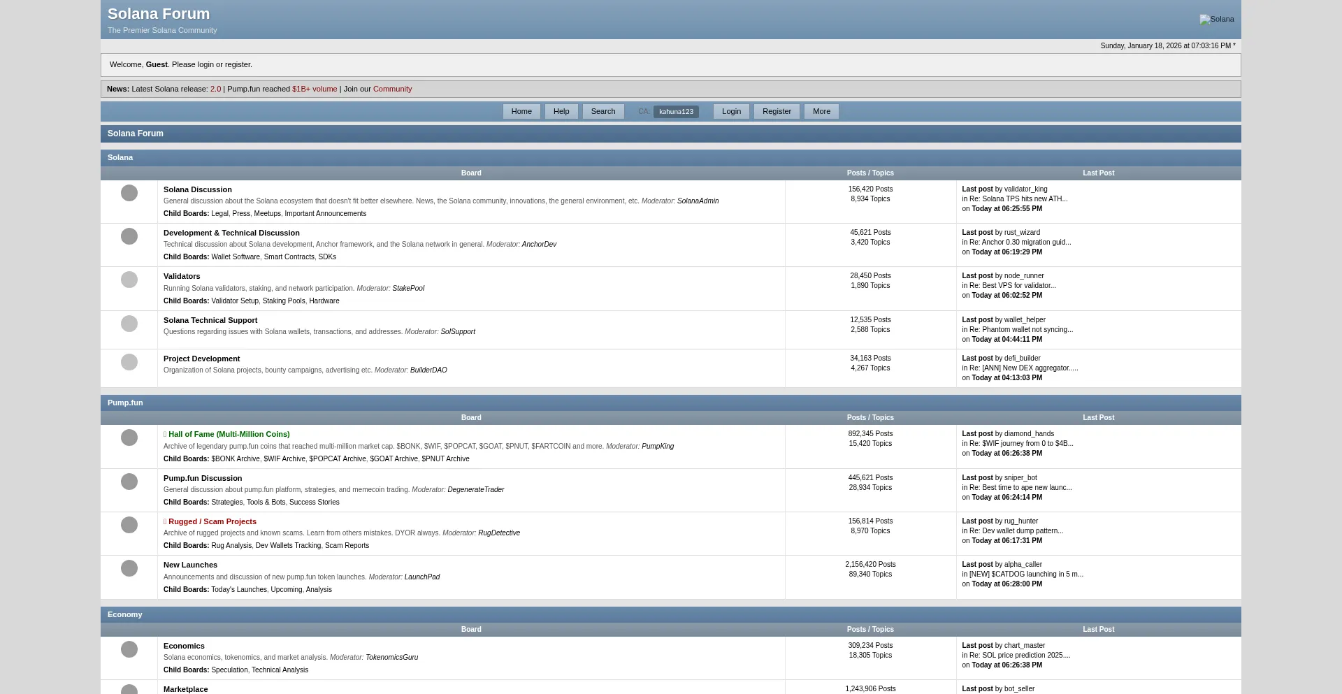Open last post Re: $WIF journey from 0 to $4B

[1021, 444]
